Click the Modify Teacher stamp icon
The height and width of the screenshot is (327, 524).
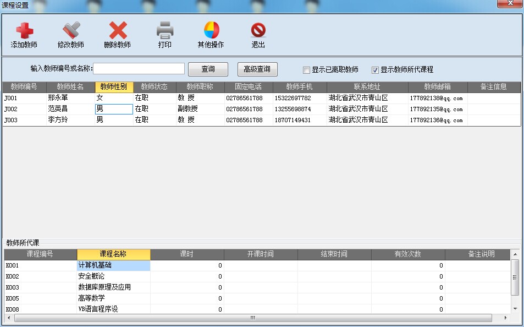[71, 31]
